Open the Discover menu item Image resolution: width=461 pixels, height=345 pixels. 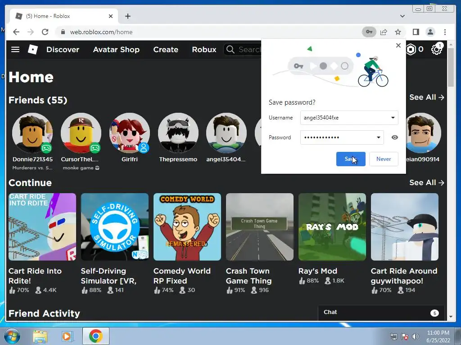pos(63,49)
